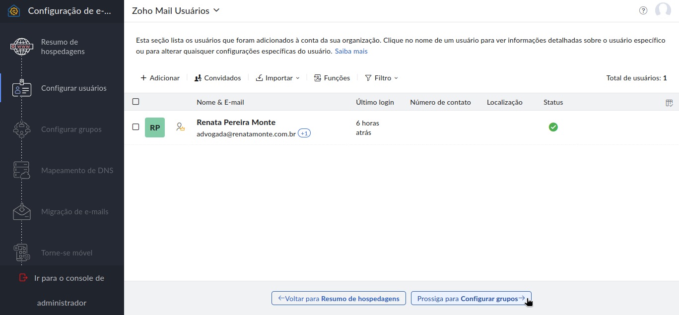Open the Renata Pereira Monte user name
679x315 pixels.
pyautogui.click(x=236, y=122)
